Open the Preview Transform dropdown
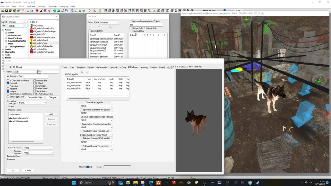The width and height of the screenshot is (331, 186). coord(38,153)
